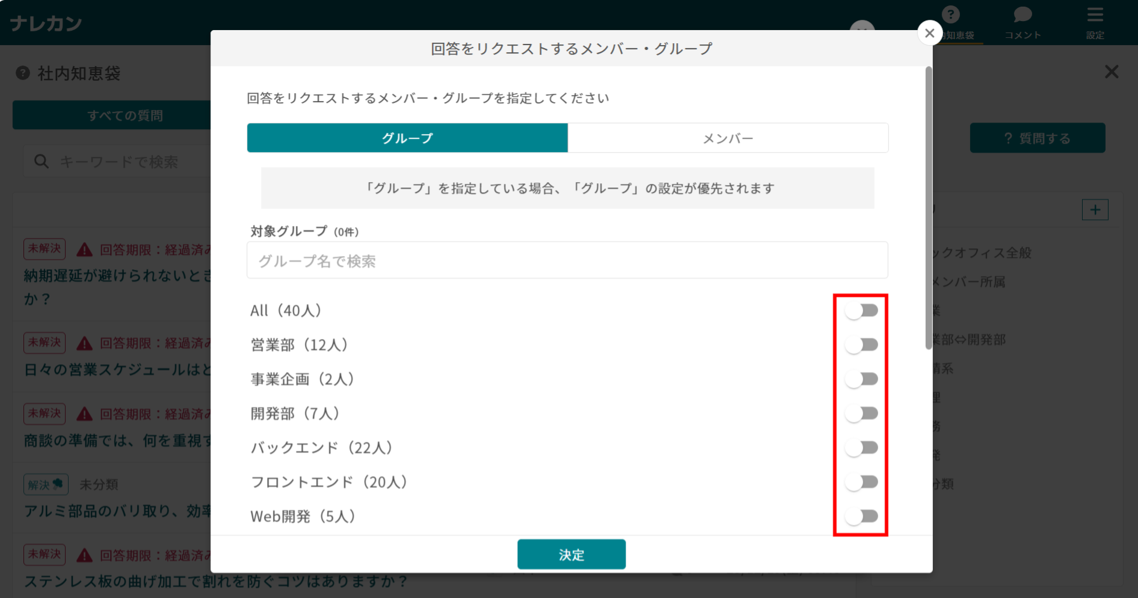Click the help icon next to 社内知恵袋
Screen dimensions: 1138x598
pos(22,73)
